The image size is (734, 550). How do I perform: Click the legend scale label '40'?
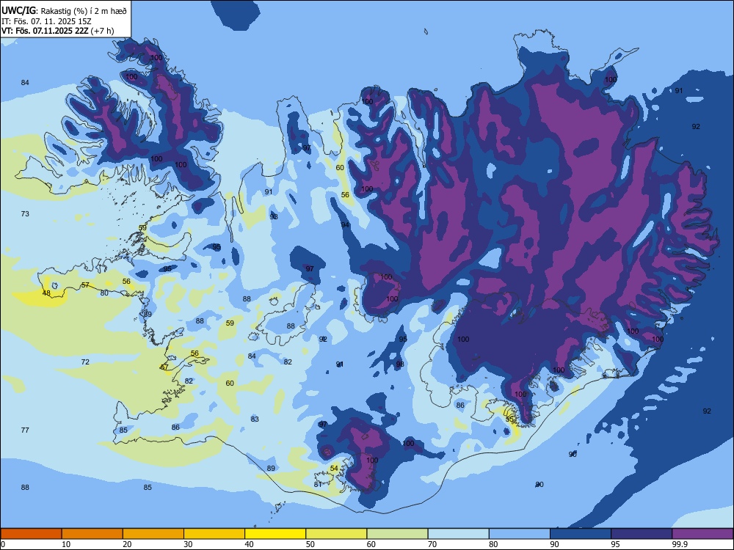(x=249, y=544)
